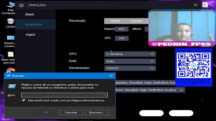Click the DPI value field
This screenshot has height=121, width=216.
pyautogui.click(x=122, y=38)
